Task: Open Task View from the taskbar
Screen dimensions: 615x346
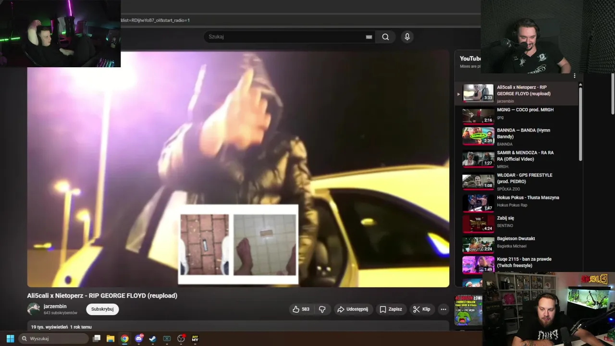Action: (97, 338)
